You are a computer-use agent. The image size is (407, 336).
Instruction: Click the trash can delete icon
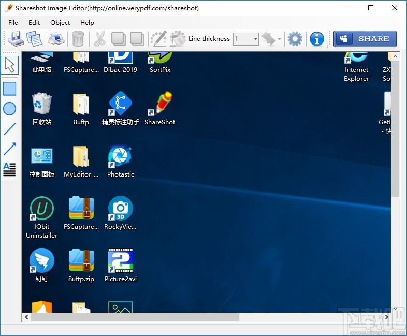pos(78,39)
